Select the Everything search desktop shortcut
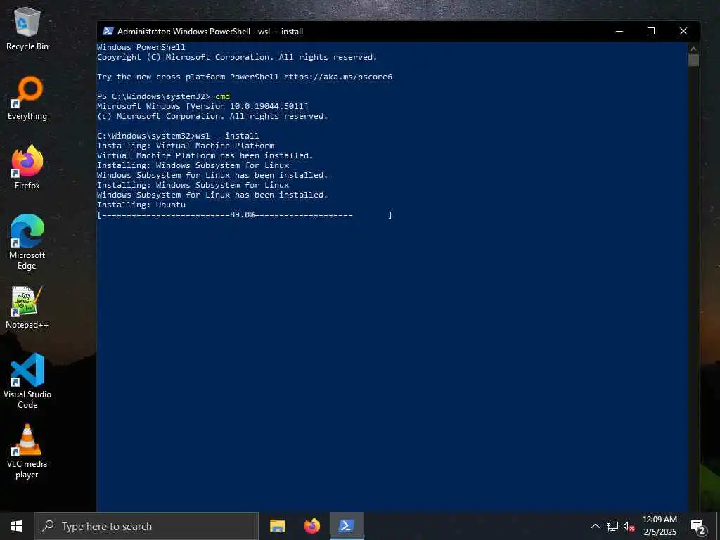The image size is (720, 540). pyautogui.click(x=27, y=98)
